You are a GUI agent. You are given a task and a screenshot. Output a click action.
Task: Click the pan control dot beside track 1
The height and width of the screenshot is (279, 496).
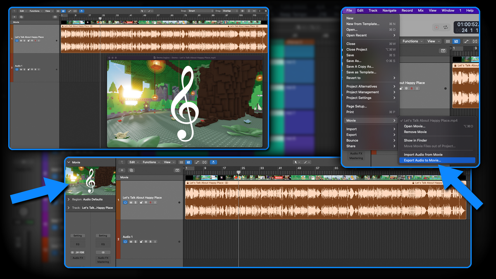pyautogui.click(x=179, y=202)
